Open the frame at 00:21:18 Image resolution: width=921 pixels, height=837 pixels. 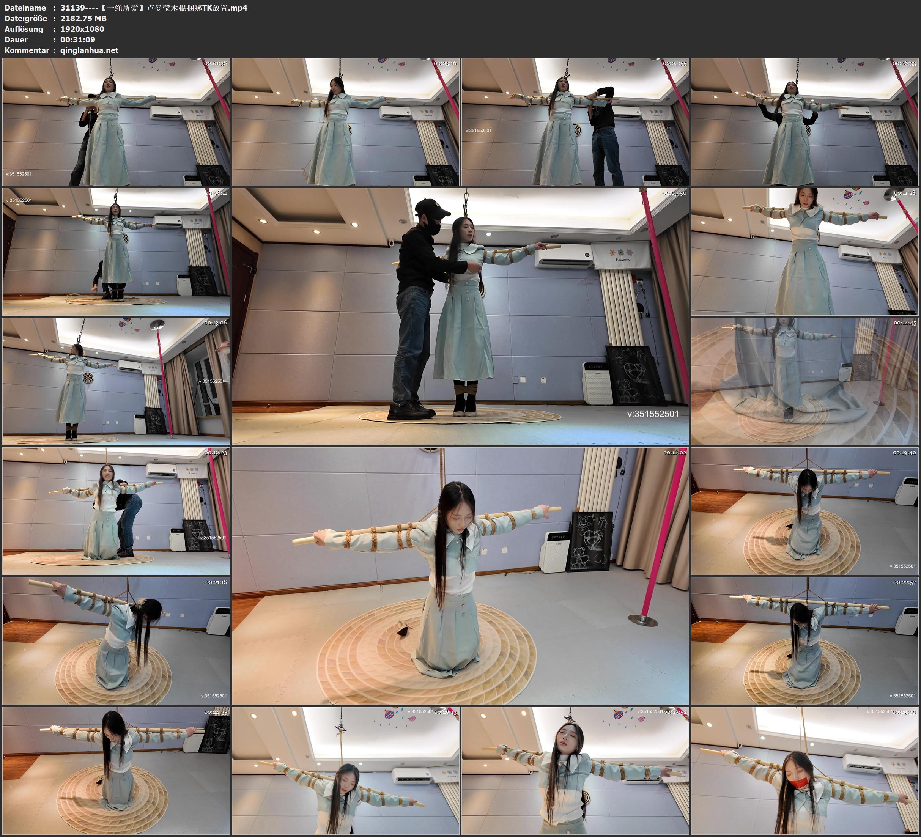coord(116,640)
